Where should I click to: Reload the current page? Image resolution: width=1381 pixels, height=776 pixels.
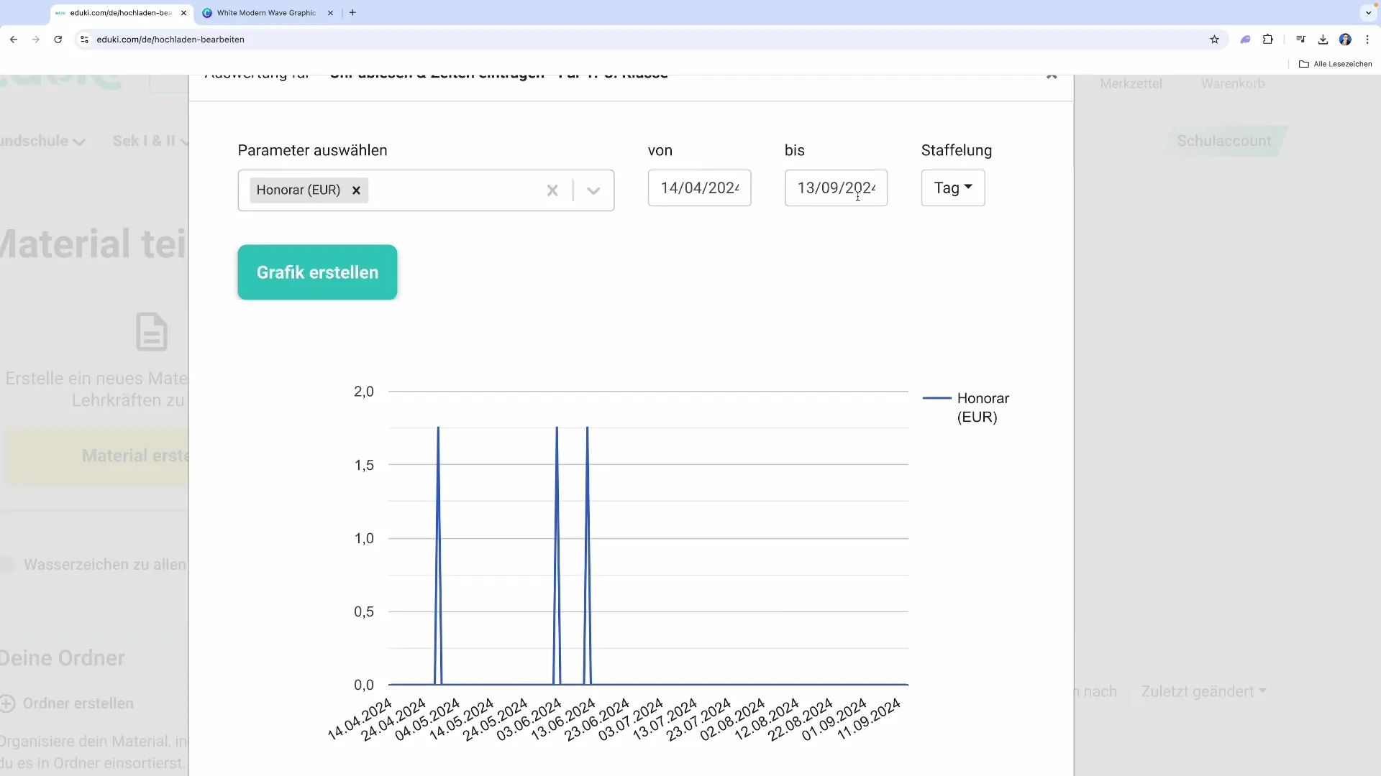click(x=58, y=40)
